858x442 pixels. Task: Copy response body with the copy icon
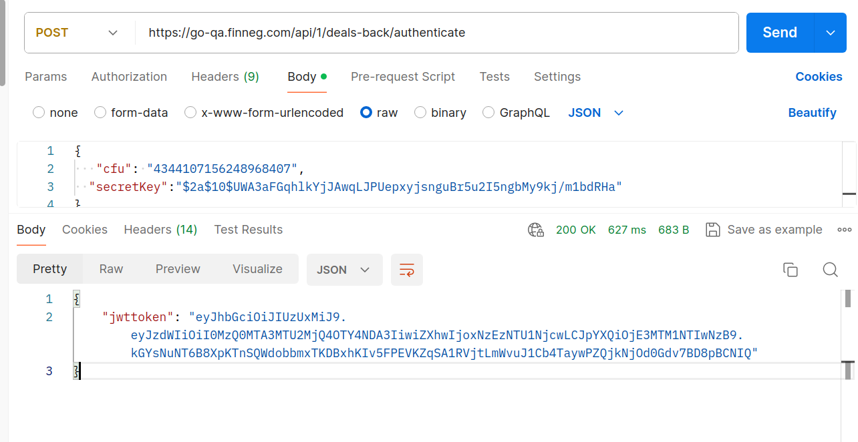[790, 270]
